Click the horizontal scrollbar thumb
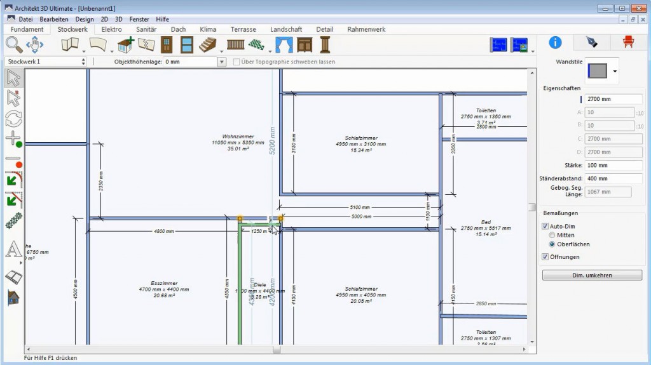This screenshot has height=365, width=651. click(277, 350)
